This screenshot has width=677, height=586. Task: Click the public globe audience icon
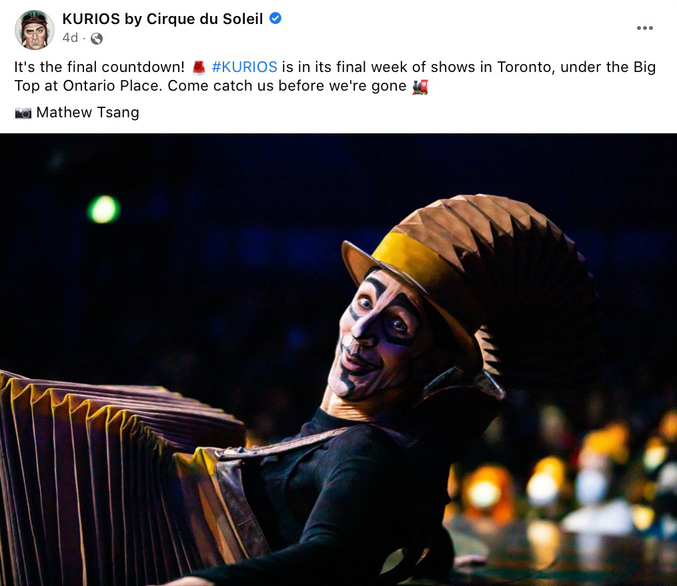click(97, 39)
